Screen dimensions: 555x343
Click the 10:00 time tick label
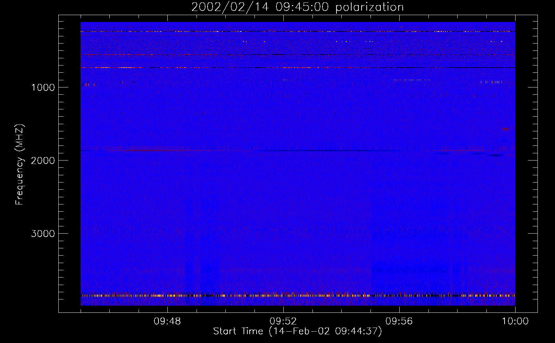click(x=515, y=321)
